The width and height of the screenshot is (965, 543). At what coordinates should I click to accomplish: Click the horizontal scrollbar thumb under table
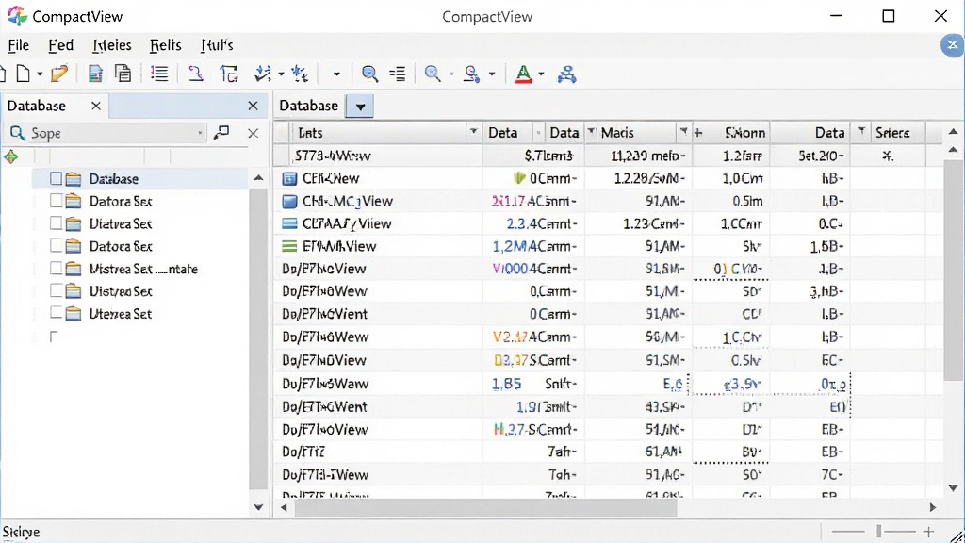485,508
